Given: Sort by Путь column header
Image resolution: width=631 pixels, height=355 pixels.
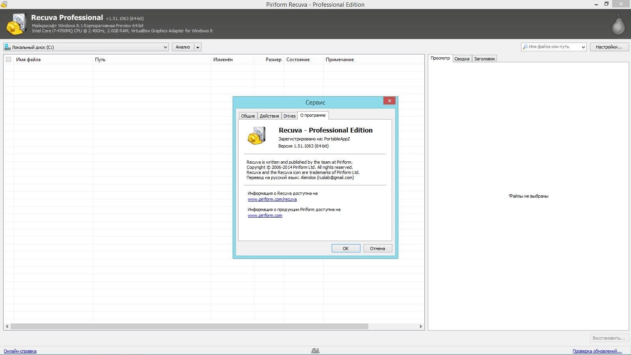Looking at the screenshot, I should 152,60.
